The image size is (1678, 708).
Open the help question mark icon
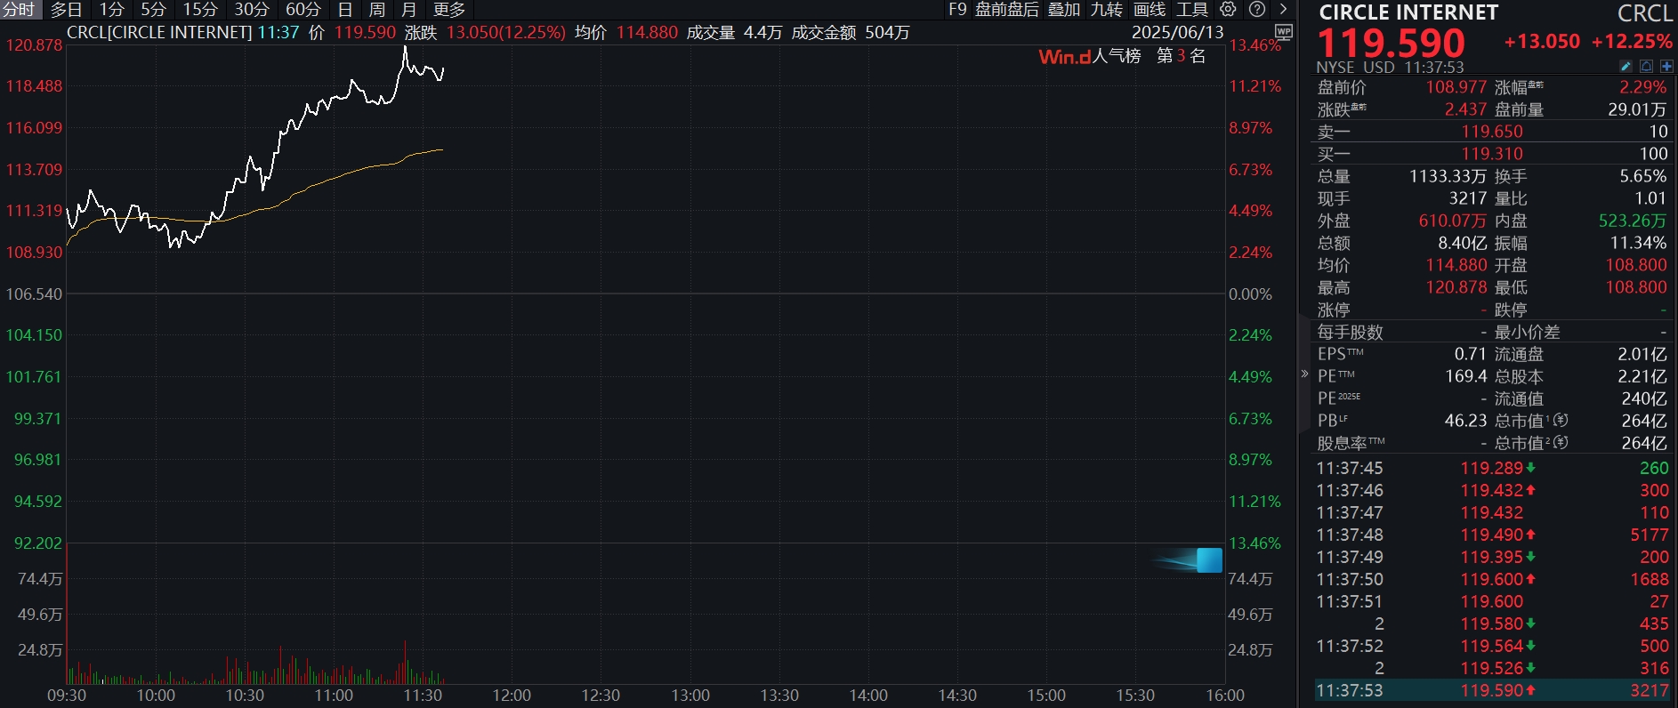[1257, 9]
